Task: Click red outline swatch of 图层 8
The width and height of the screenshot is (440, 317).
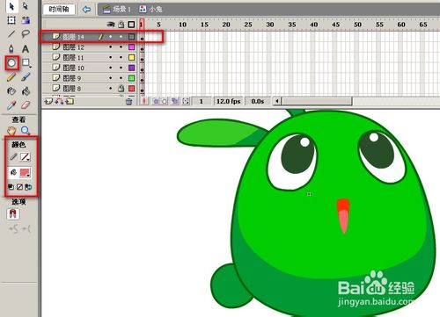Action: point(132,88)
